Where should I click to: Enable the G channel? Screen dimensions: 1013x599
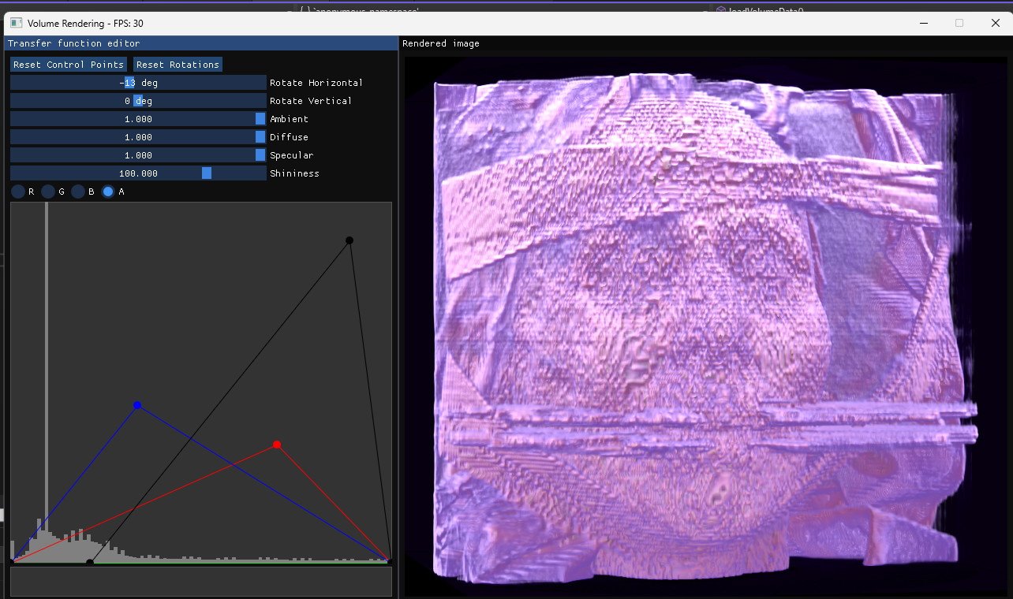[x=48, y=191]
